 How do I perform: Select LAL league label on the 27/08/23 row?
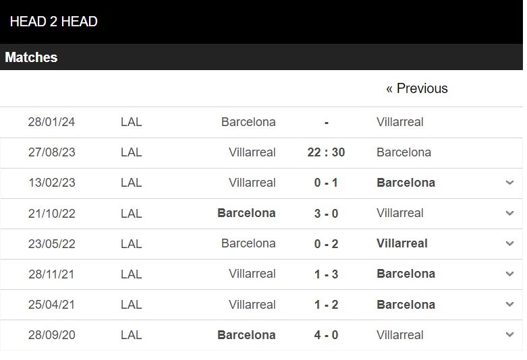[x=131, y=152]
